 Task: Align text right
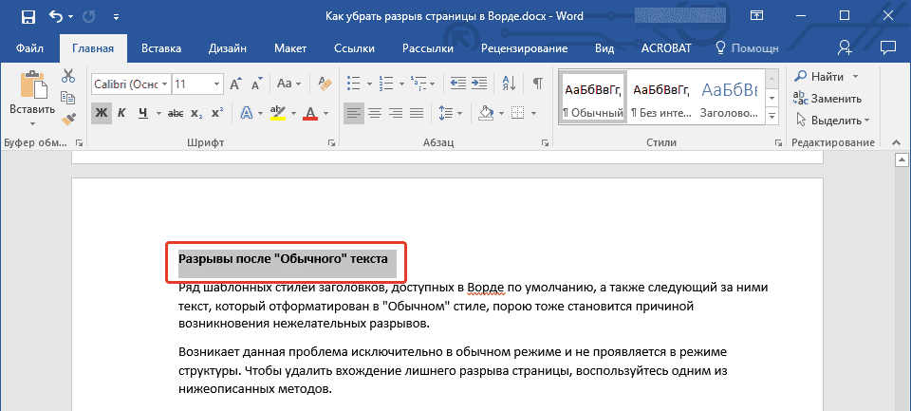(395, 113)
